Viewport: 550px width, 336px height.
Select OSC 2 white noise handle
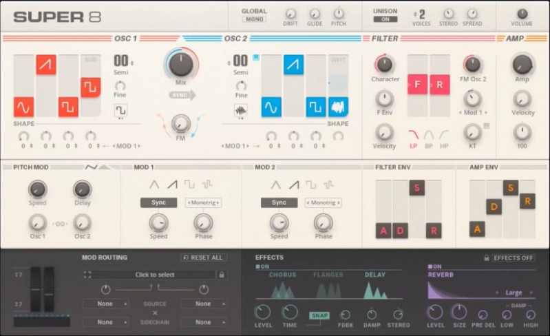click(x=338, y=107)
